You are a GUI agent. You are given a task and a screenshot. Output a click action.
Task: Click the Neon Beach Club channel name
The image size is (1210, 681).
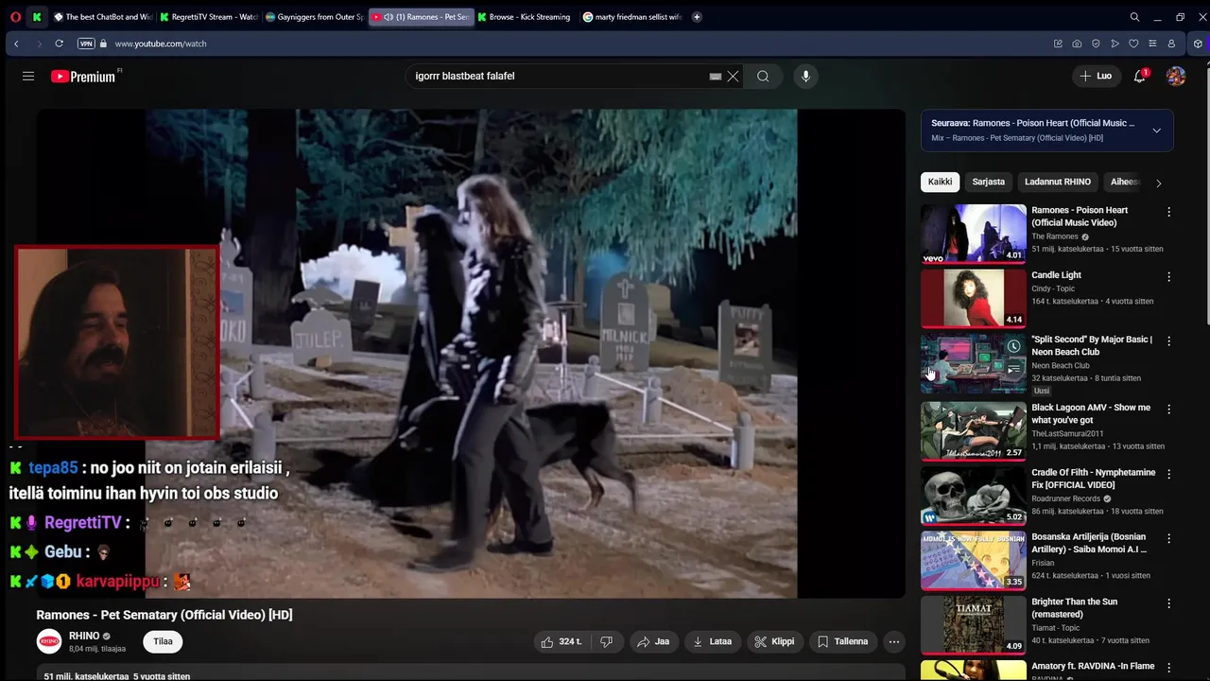coord(1061,365)
